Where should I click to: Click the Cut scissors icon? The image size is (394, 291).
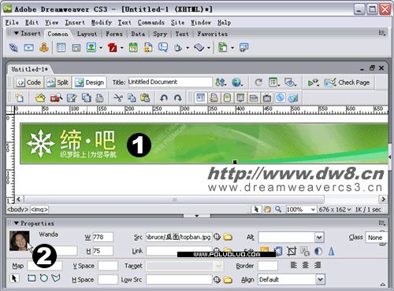(118, 98)
